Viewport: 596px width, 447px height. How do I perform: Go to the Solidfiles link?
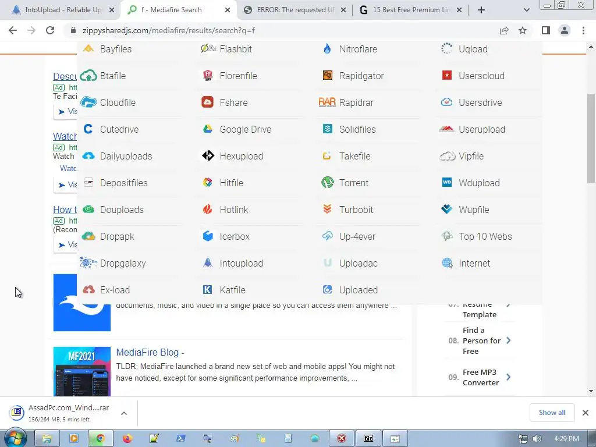pyautogui.click(x=357, y=129)
